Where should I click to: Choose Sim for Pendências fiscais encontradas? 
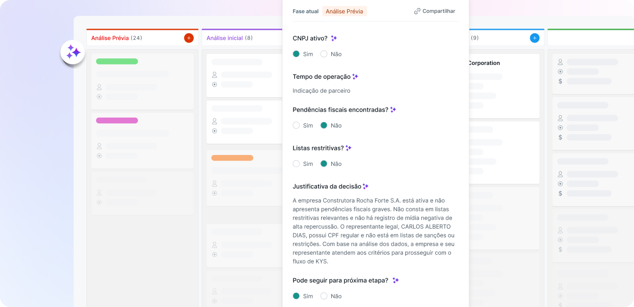point(297,125)
